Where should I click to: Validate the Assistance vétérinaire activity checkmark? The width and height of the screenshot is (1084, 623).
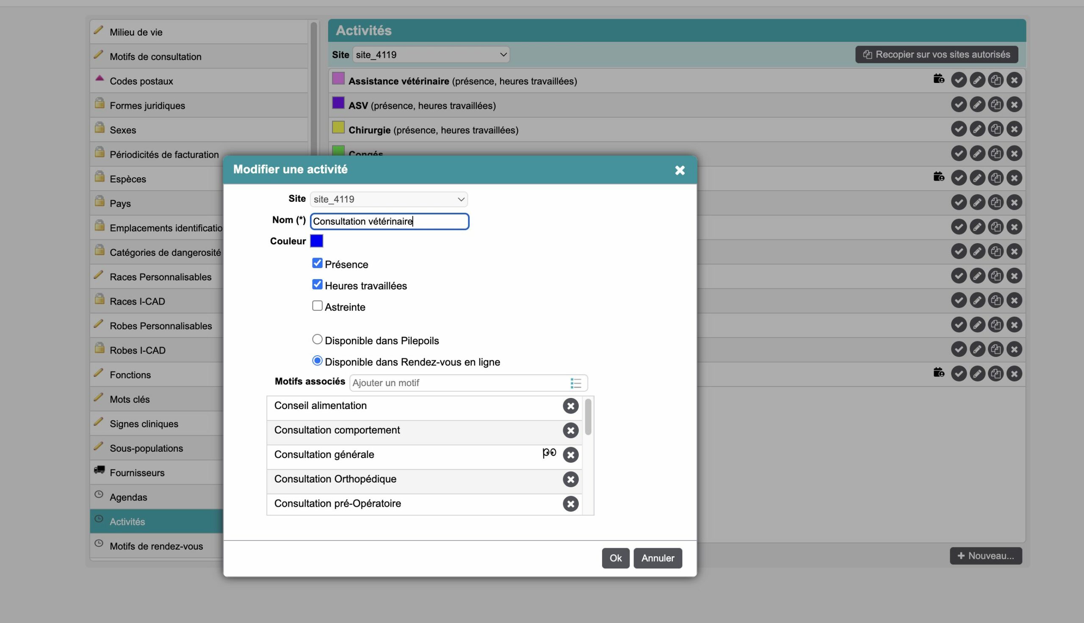(959, 80)
